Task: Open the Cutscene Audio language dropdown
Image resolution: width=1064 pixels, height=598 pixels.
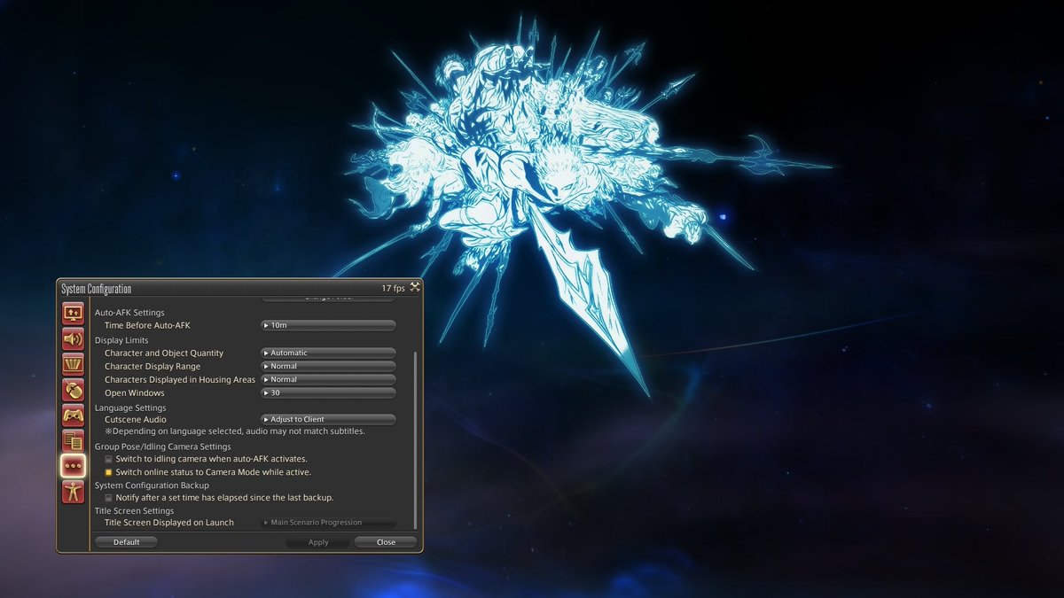Action: coord(328,419)
